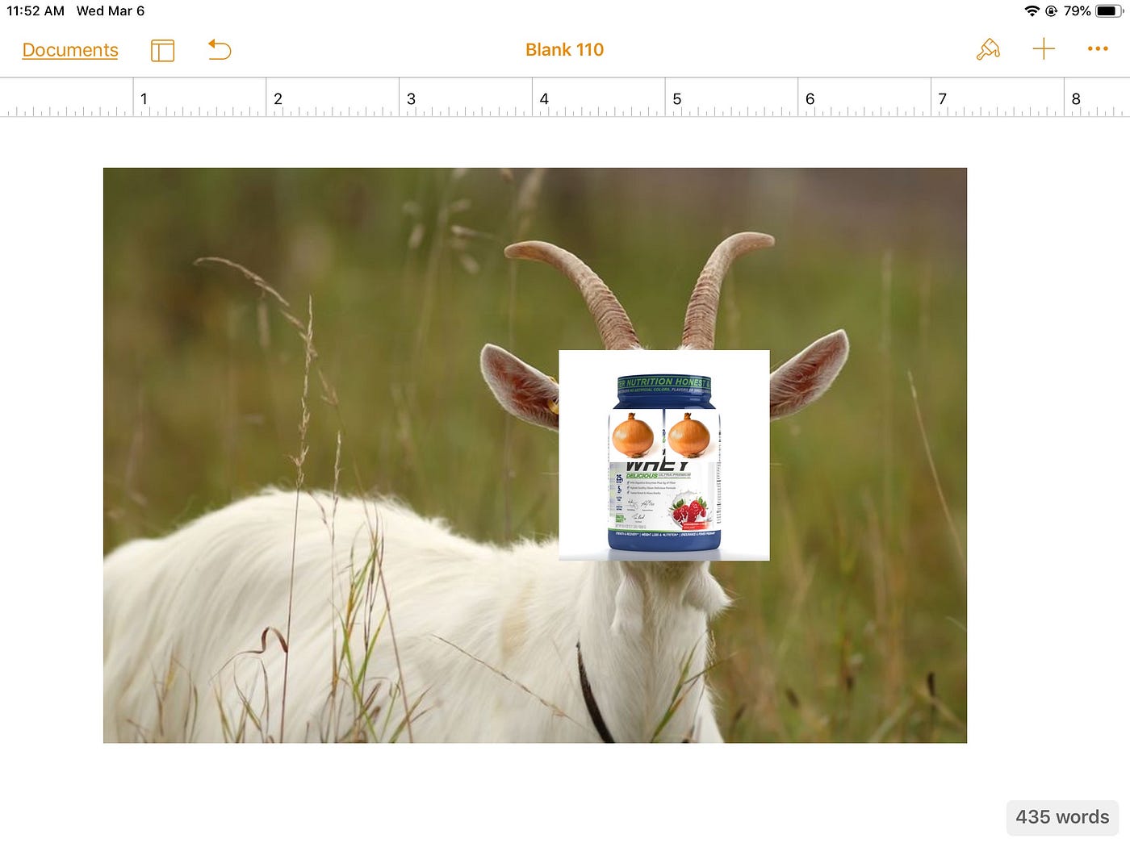Image resolution: width=1130 pixels, height=847 pixels.
Task: Tap the document title Blank 110
Action: coord(565,50)
